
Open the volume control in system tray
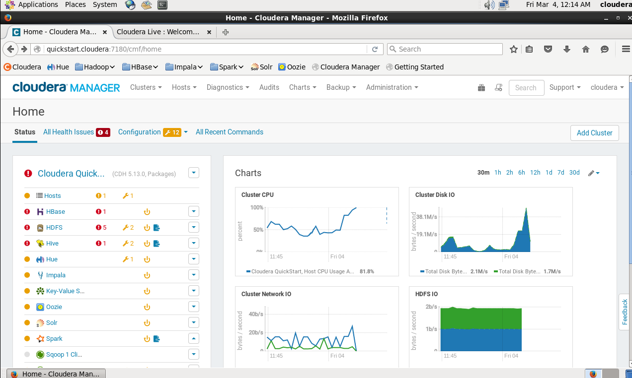tap(489, 5)
